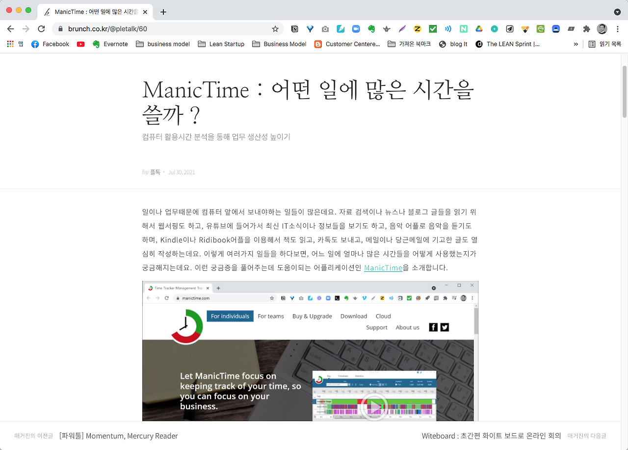
Task: Go back to the previous page
Action: [x=11, y=29]
